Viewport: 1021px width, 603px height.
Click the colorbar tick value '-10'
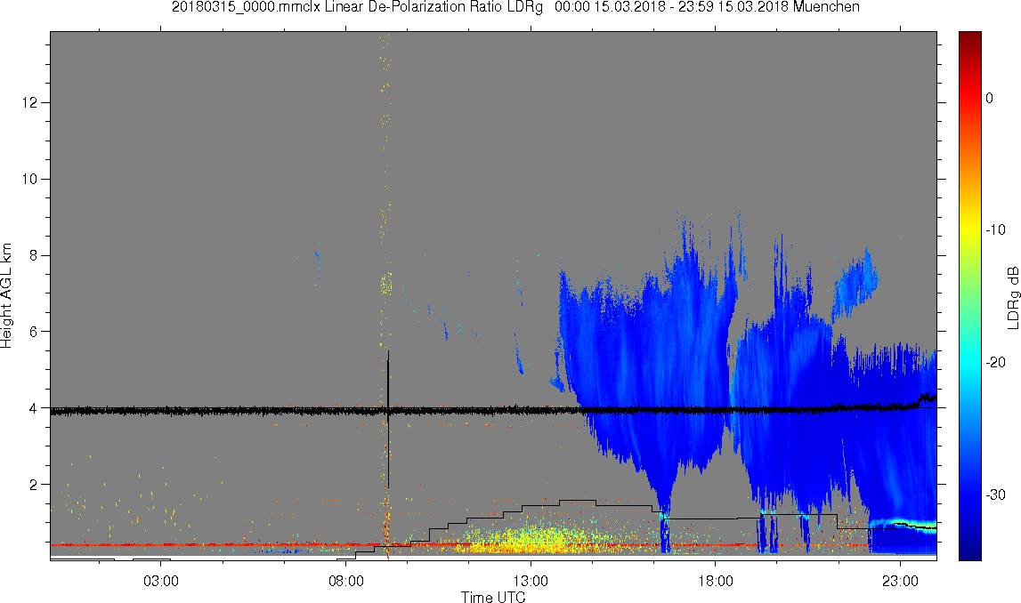[x=995, y=229]
